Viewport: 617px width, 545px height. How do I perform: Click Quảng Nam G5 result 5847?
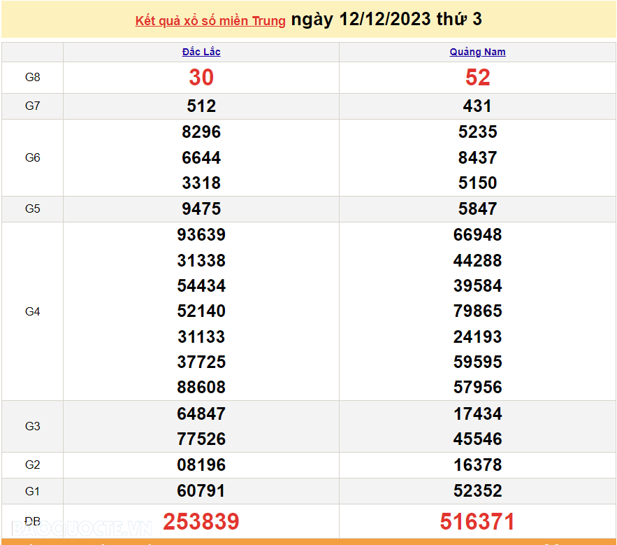(477, 209)
